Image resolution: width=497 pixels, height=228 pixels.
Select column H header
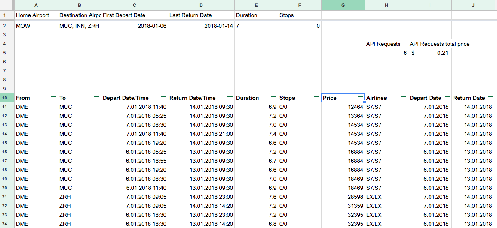(387, 5)
